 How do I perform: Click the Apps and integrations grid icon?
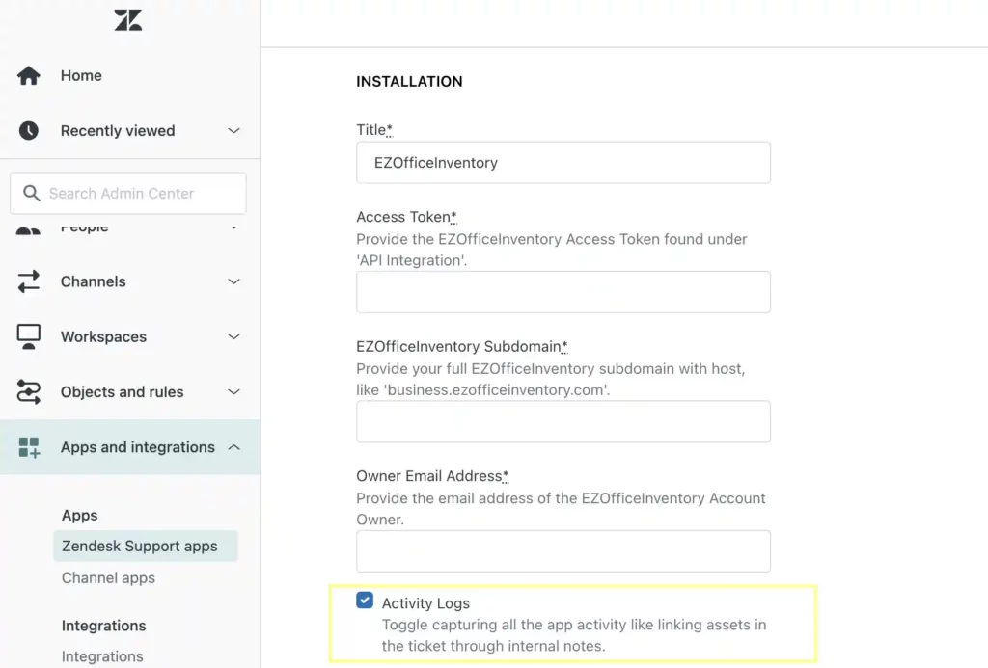(29, 447)
